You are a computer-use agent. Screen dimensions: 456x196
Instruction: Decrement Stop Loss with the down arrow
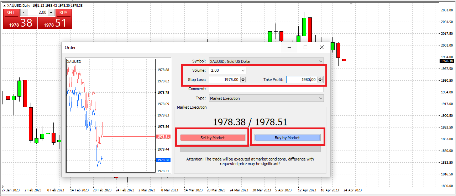(243, 81)
